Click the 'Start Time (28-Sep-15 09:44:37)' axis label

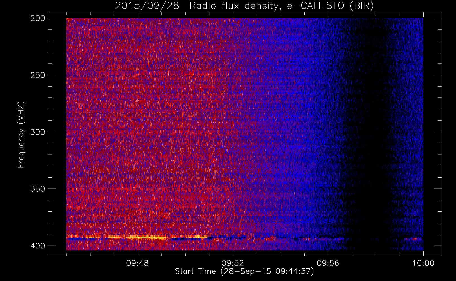(x=244, y=271)
